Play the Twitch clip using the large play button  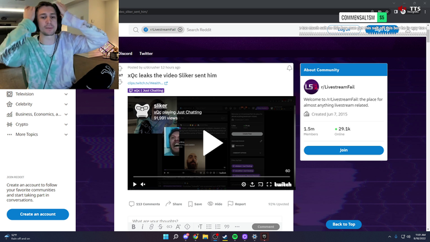[x=213, y=143]
